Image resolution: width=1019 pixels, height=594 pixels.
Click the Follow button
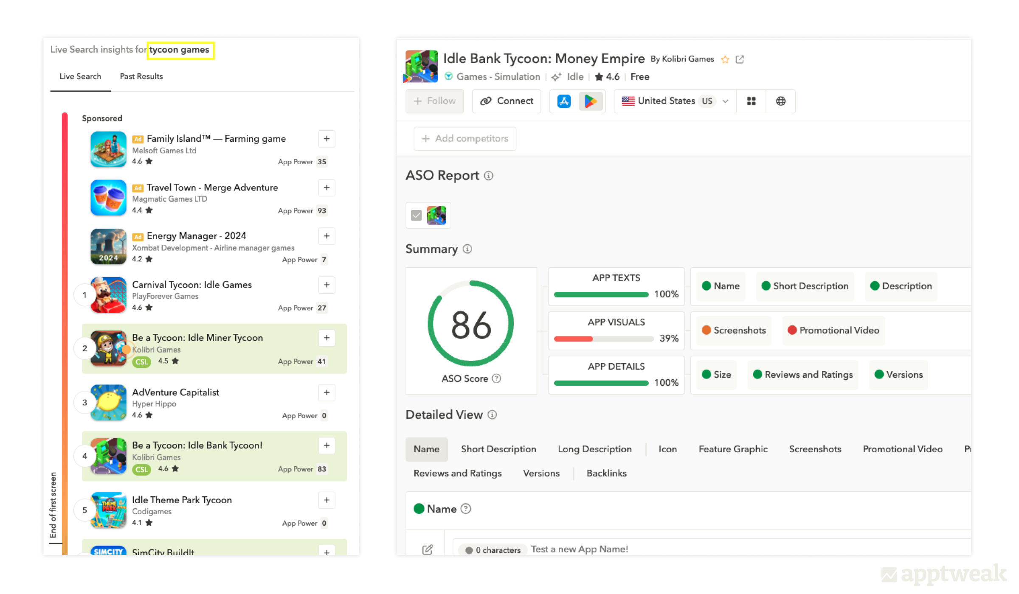pyautogui.click(x=434, y=101)
